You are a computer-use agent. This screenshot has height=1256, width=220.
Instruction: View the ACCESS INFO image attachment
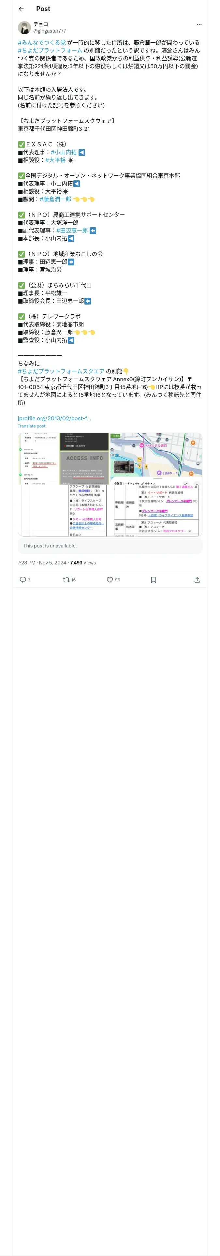tap(84, 458)
